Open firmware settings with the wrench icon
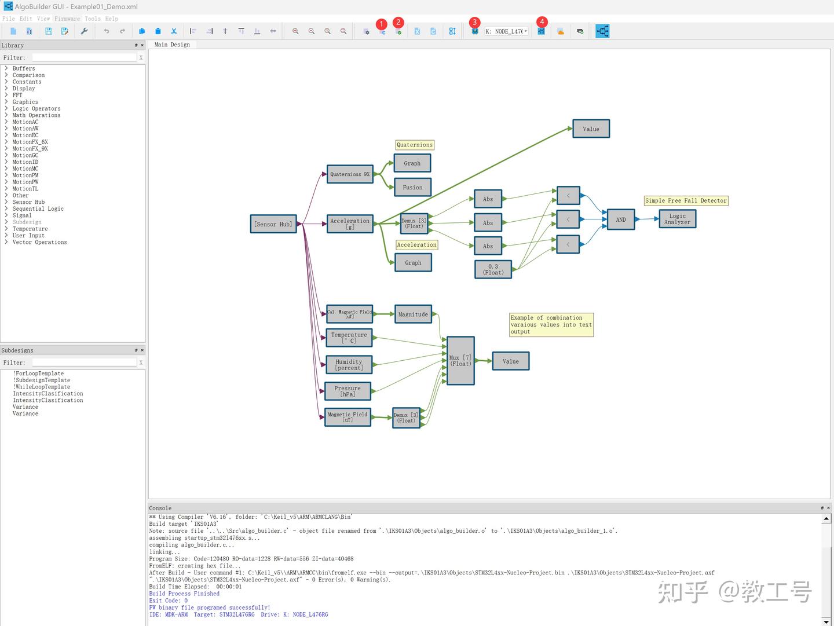Screen dimensions: 834x626 pos(84,31)
